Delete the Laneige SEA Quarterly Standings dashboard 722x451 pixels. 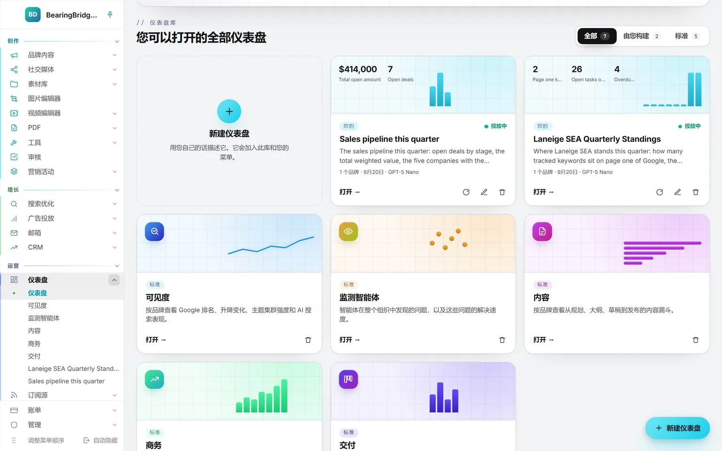[x=696, y=192]
